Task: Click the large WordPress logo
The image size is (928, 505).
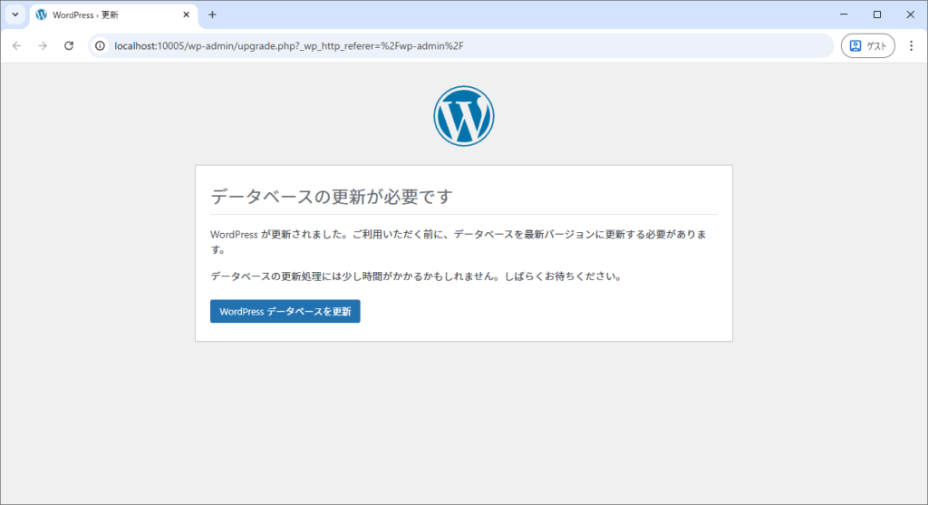Action: coord(463,116)
